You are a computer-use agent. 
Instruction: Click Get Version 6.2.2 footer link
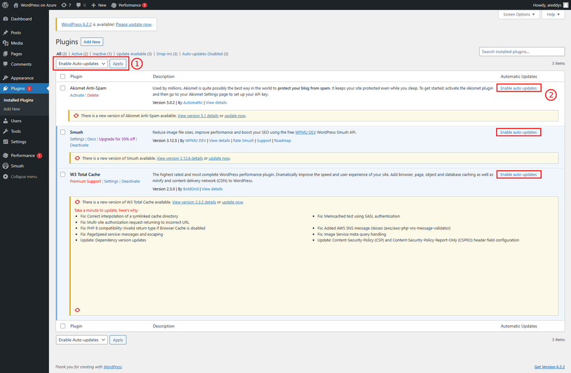click(x=549, y=367)
